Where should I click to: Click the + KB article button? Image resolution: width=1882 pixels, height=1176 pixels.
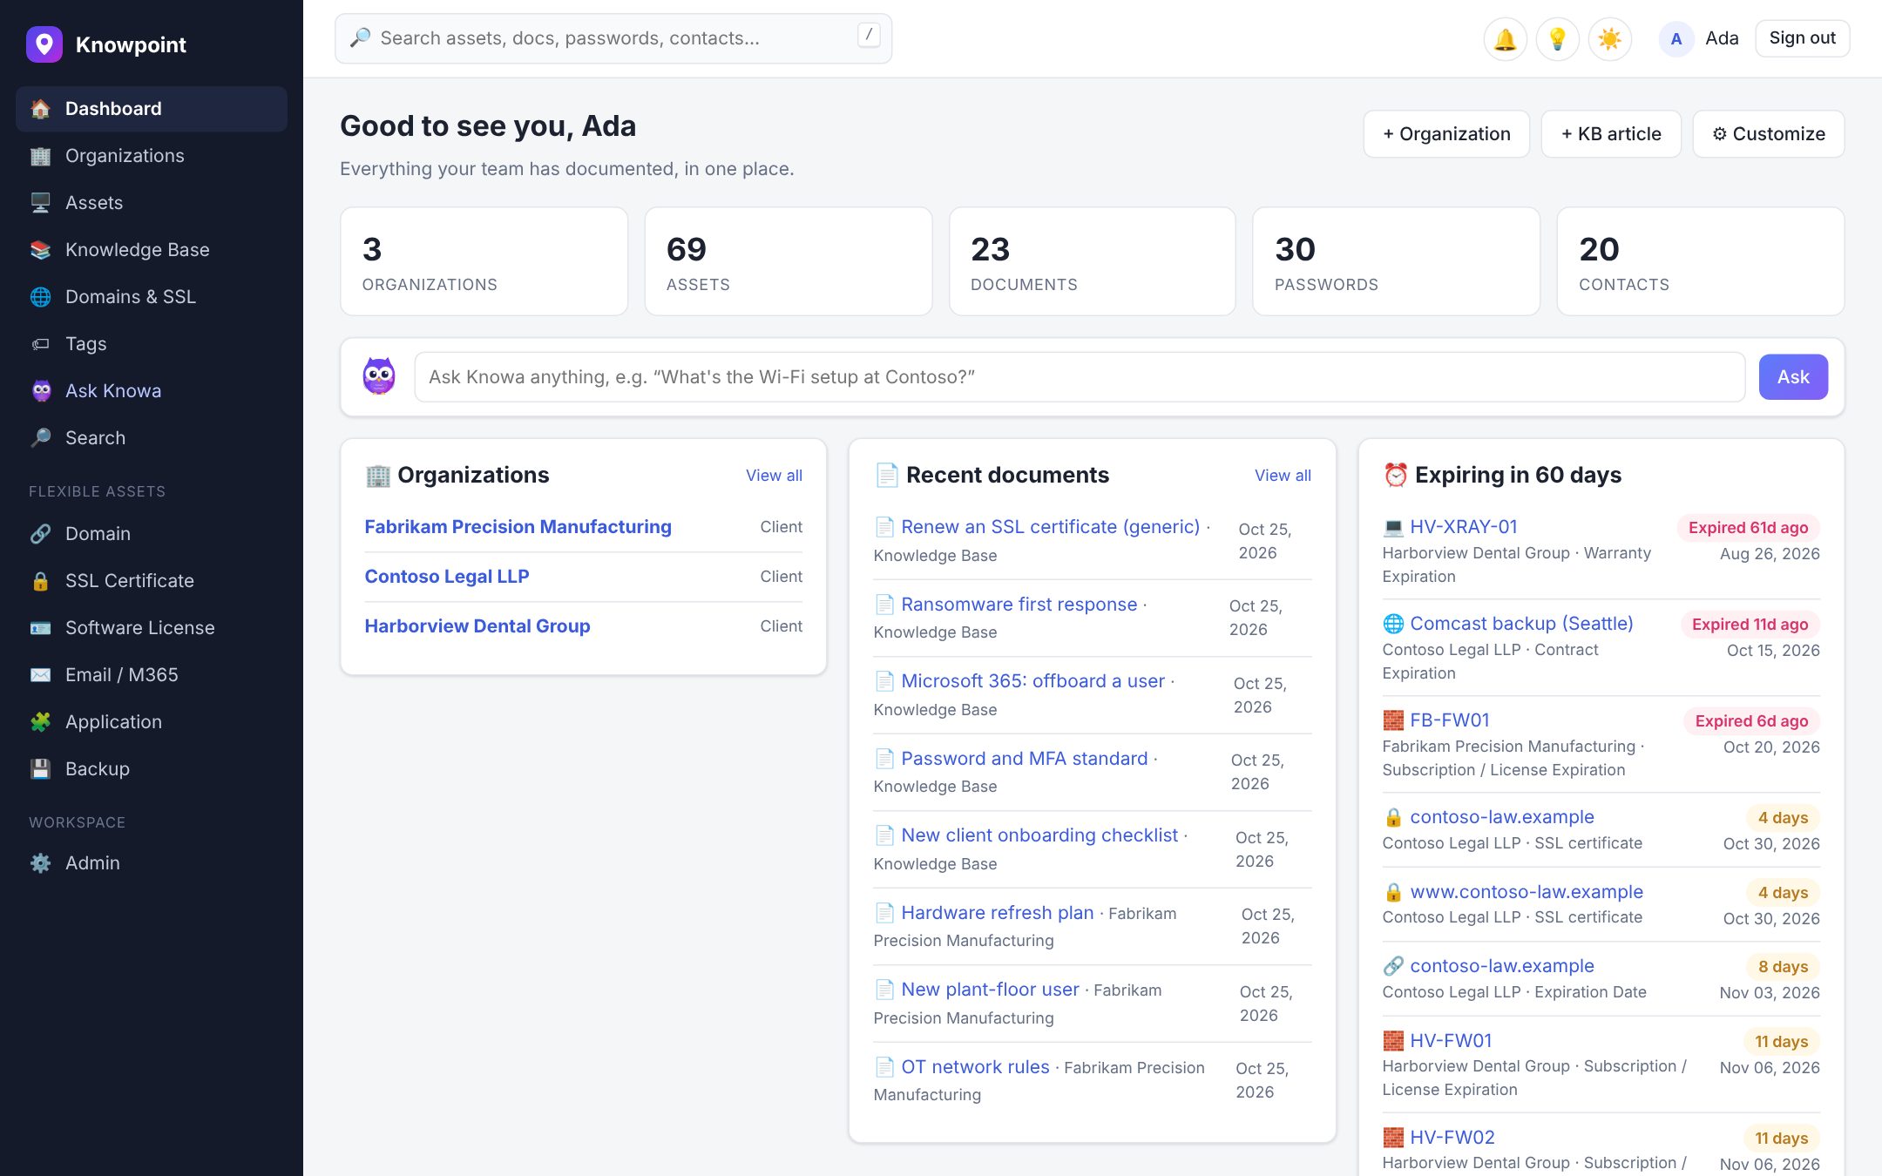pyautogui.click(x=1611, y=134)
